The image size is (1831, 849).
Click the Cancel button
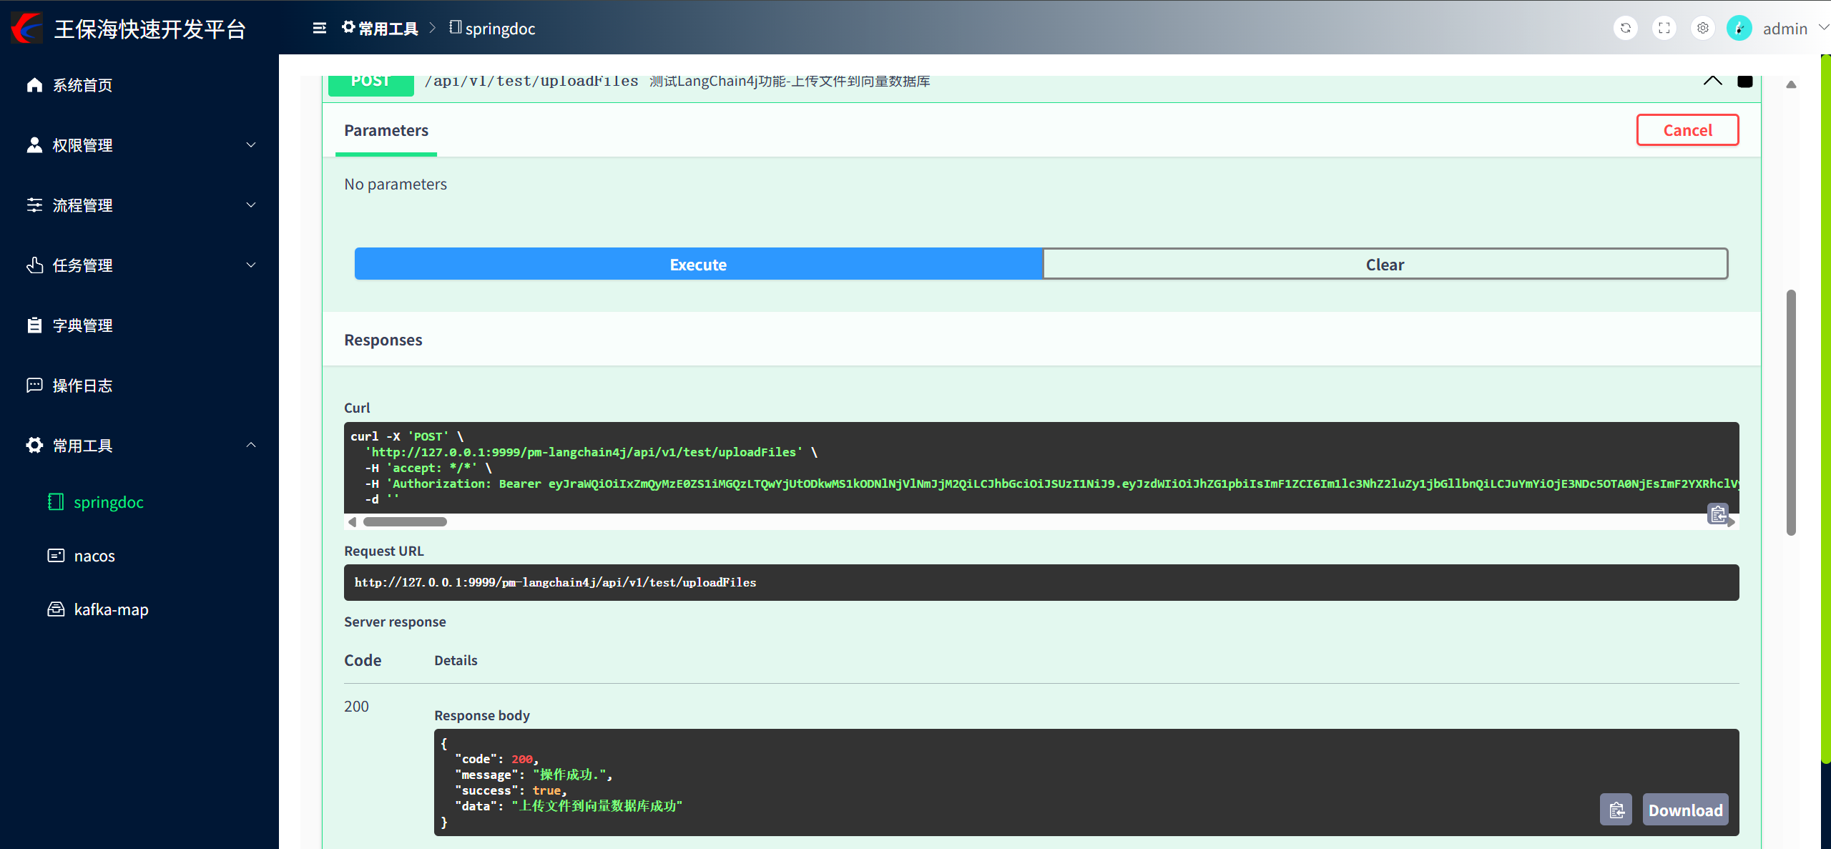1687,130
